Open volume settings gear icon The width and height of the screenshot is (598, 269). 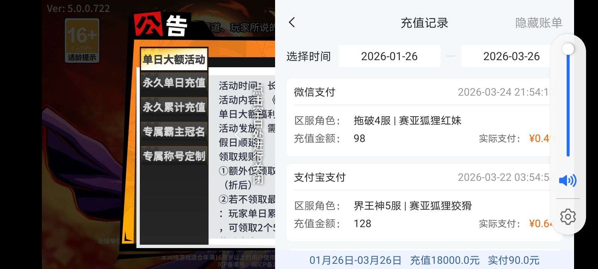pos(567,217)
